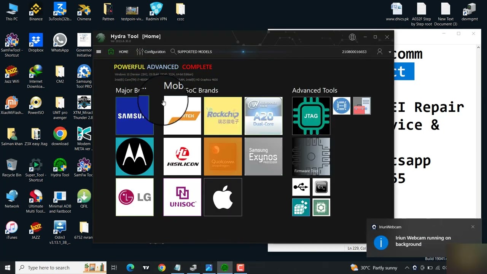The image size is (487, 274).
Task: Open Task View on the taskbar
Action: 114,268
